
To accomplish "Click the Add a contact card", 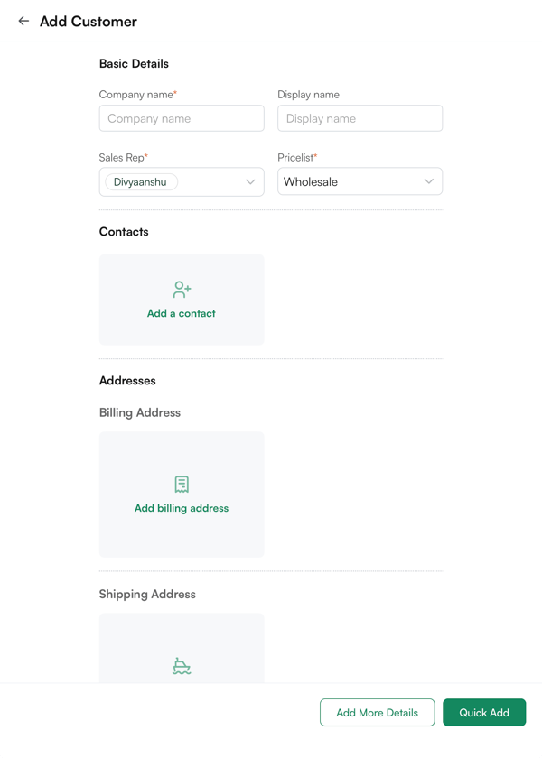I will click(x=181, y=300).
